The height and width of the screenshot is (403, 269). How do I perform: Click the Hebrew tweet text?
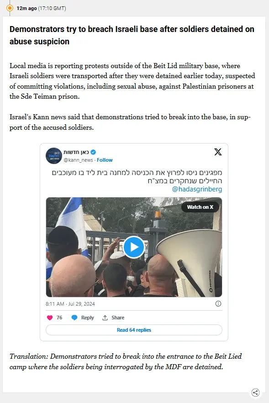coord(137,176)
